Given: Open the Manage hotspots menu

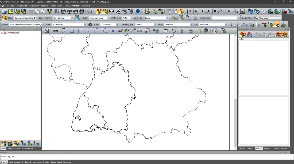Looking at the screenshot, I should pos(72,6).
